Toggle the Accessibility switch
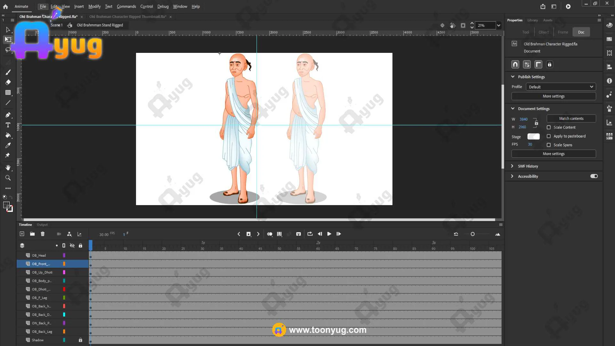The height and width of the screenshot is (346, 615). click(594, 176)
